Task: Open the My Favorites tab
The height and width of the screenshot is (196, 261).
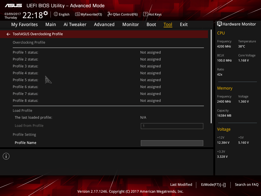Action: [24, 24]
